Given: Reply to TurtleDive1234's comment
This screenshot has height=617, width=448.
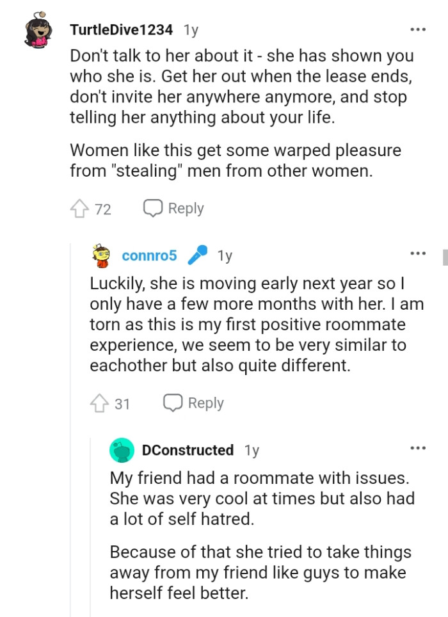Looking at the screenshot, I should [173, 209].
